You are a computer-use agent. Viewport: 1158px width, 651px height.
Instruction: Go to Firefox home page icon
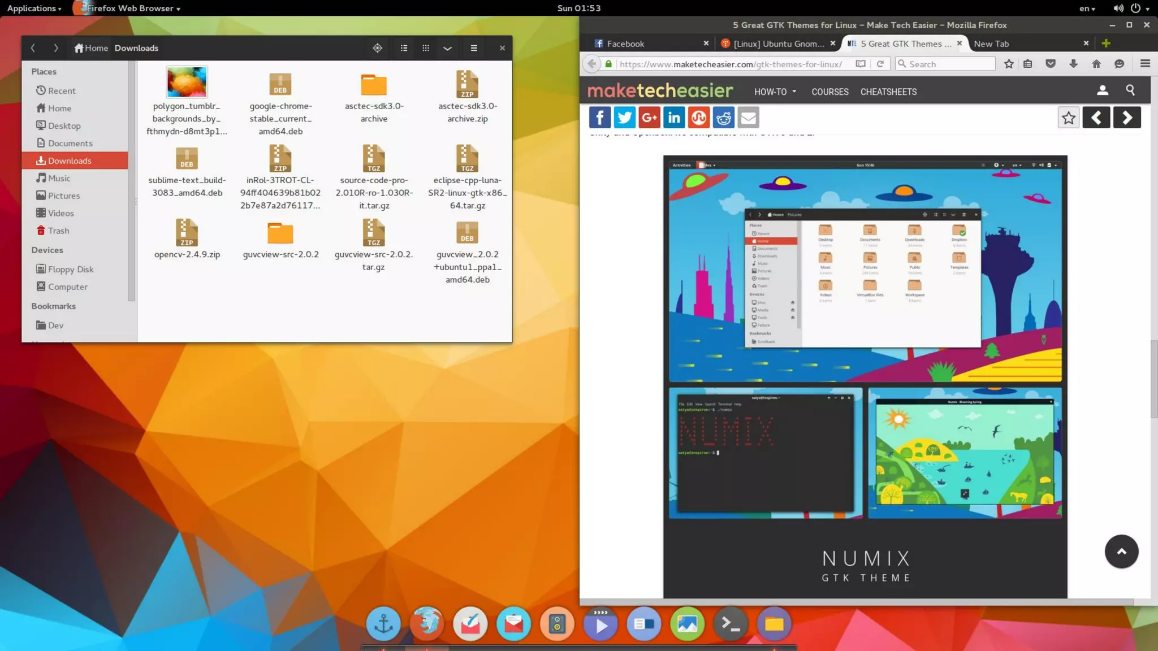coord(1096,64)
